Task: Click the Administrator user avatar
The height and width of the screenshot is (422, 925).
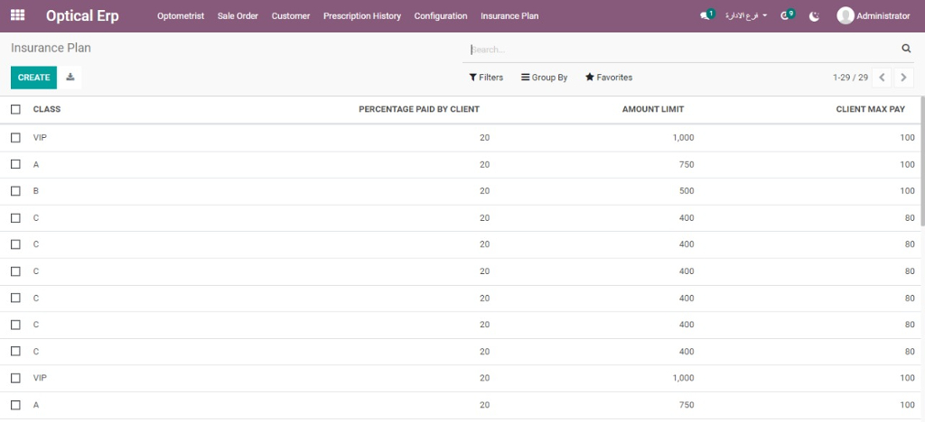Action: click(x=845, y=16)
